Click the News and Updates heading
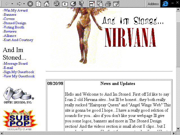 pyautogui.click(x=118, y=84)
